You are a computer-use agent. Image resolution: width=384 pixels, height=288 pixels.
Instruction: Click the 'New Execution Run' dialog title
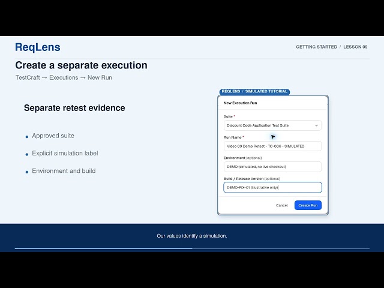click(240, 103)
